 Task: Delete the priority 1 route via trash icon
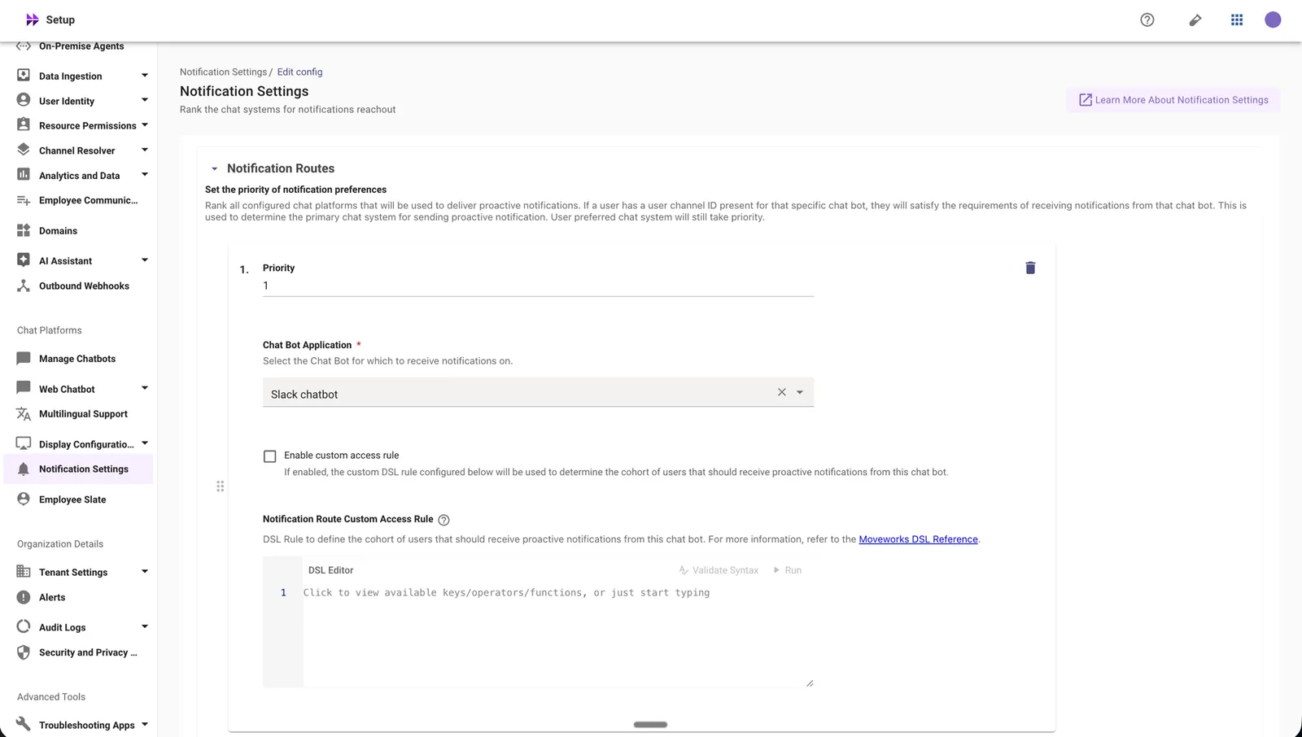(x=1030, y=268)
